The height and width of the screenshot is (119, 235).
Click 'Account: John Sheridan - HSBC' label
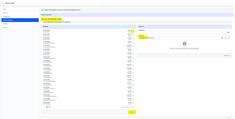[52, 19]
